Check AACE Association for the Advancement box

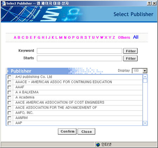pyautogui.click(x=9, y=108)
